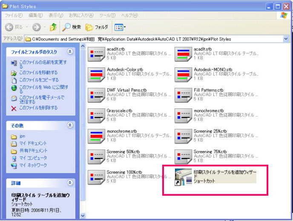Select the acadlt.stb file icon
This screenshot has height=221, width=293.
pos(183,54)
